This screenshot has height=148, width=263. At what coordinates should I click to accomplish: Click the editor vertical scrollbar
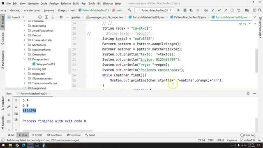pyautogui.click(x=256, y=60)
